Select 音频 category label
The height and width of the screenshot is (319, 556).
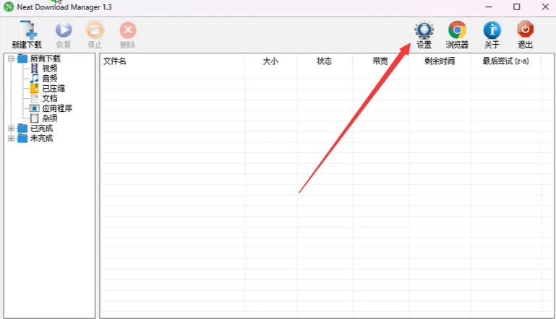[x=50, y=78]
